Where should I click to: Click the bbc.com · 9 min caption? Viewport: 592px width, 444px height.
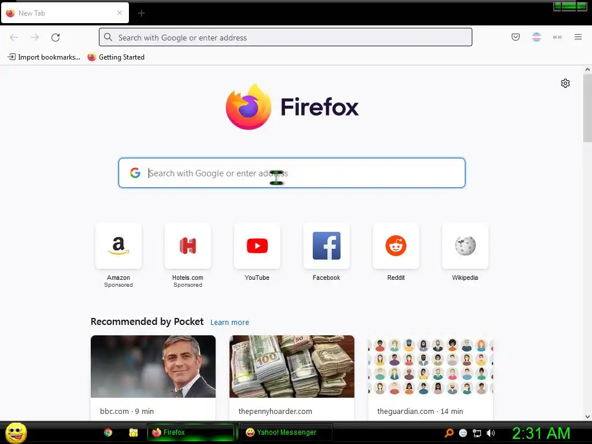tap(127, 412)
